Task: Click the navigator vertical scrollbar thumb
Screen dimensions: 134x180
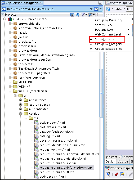Action: (x=101, y=93)
